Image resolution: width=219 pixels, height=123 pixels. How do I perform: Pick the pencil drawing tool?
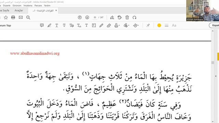point(101,25)
